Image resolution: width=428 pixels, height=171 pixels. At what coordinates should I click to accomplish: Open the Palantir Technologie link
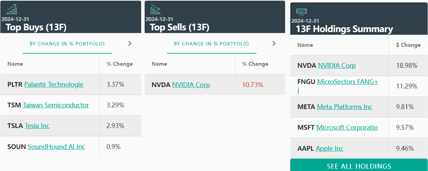click(x=54, y=84)
